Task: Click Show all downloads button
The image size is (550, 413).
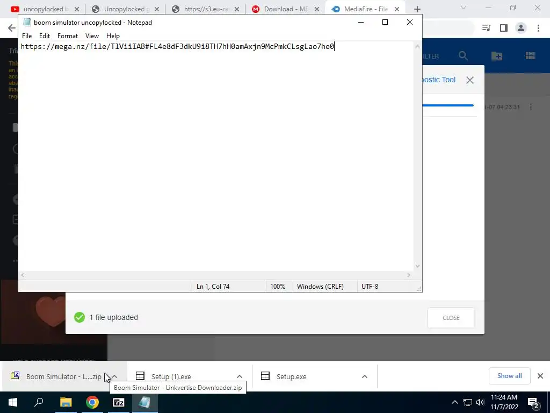Action: click(x=509, y=376)
